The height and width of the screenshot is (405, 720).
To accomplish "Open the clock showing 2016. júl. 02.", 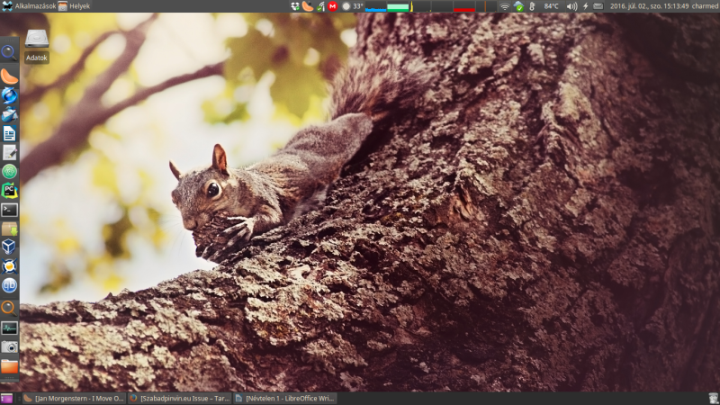I will coord(649,6).
